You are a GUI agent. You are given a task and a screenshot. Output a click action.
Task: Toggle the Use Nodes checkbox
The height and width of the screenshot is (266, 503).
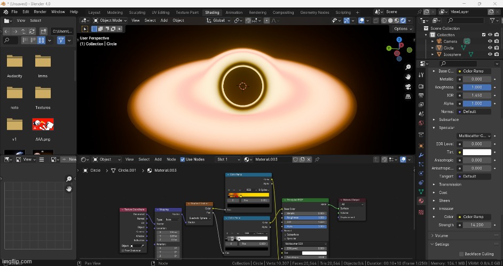pos(183,159)
